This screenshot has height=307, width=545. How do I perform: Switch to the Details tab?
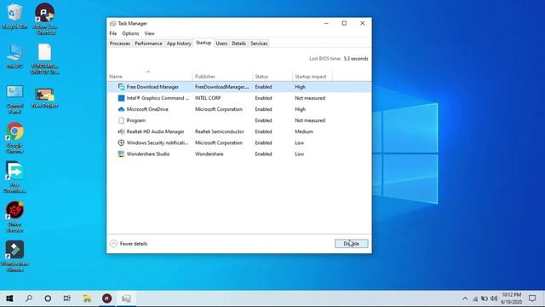[x=238, y=43]
